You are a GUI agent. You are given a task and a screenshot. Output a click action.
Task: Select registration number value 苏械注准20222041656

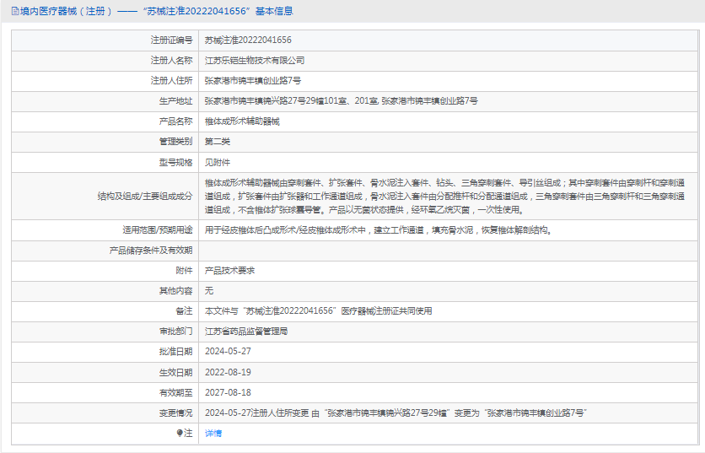pyautogui.click(x=248, y=40)
